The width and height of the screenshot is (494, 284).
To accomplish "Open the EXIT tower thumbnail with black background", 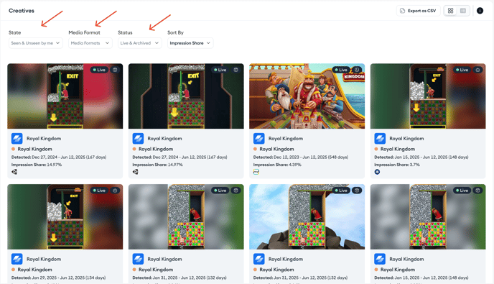I will click(x=186, y=96).
